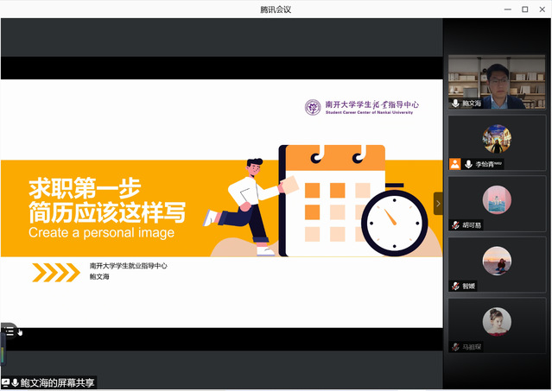Click the mic icon next to 鲍文海's video name
The height and width of the screenshot is (391, 552).
pyautogui.click(x=455, y=103)
